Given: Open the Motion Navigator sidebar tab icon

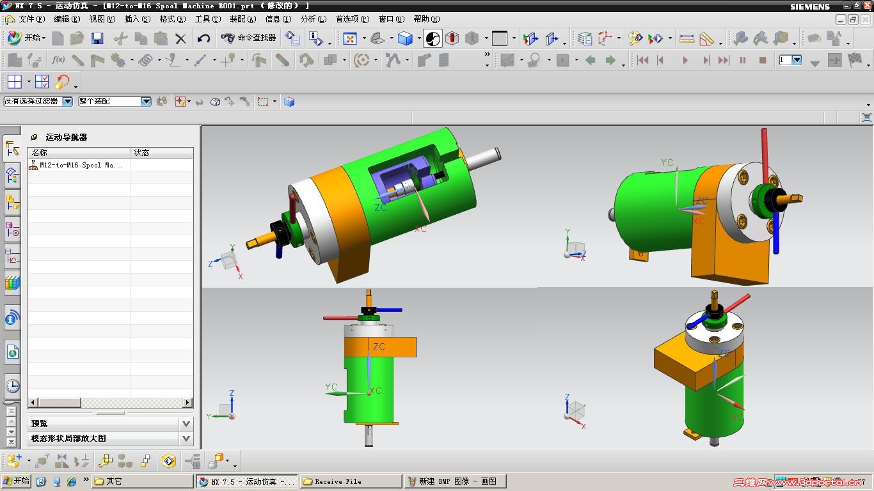Looking at the screenshot, I should [x=12, y=148].
